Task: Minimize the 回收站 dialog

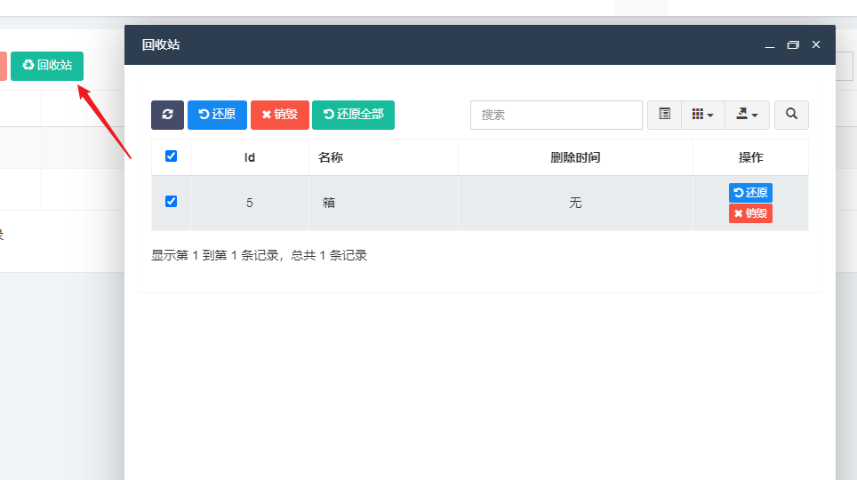Action: click(770, 44)
